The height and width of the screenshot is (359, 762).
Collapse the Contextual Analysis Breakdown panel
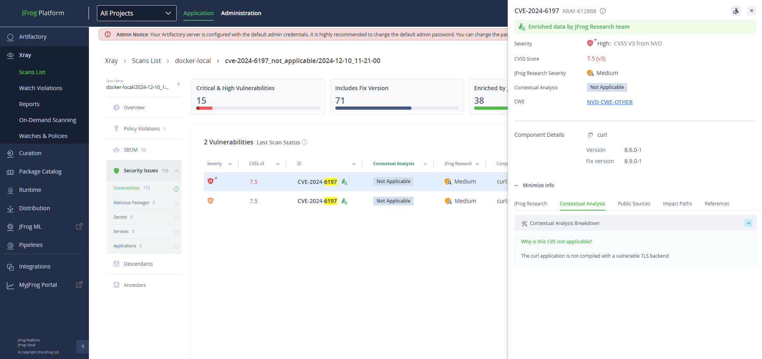click(748, 223)
